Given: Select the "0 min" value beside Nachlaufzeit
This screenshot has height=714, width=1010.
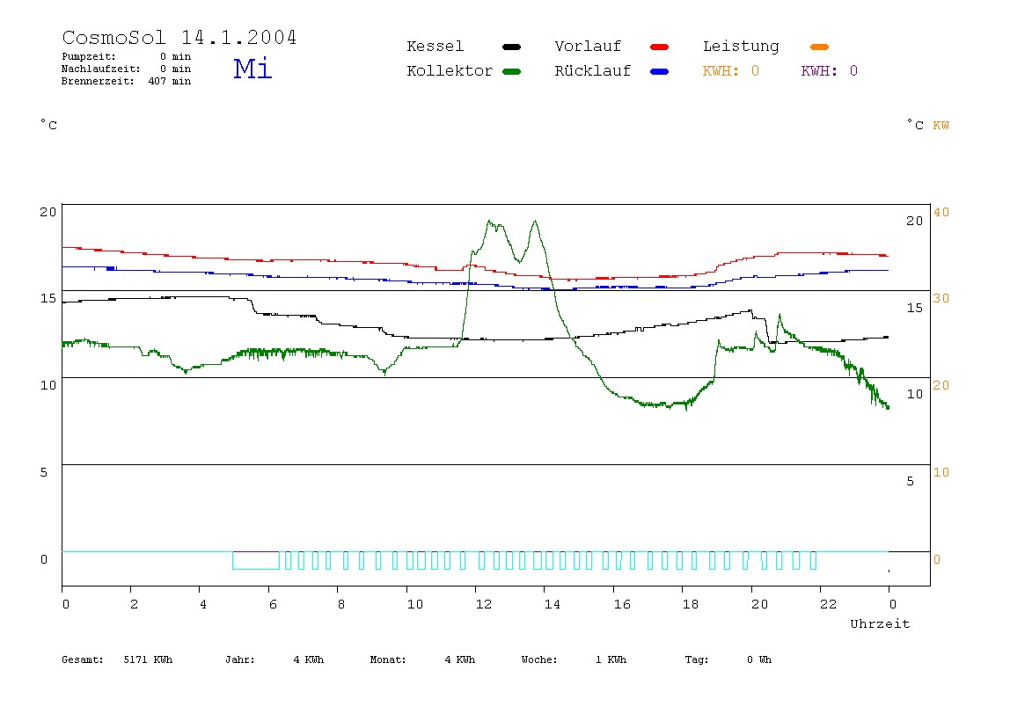Looking at the screenshot, I should coord(175,69).
